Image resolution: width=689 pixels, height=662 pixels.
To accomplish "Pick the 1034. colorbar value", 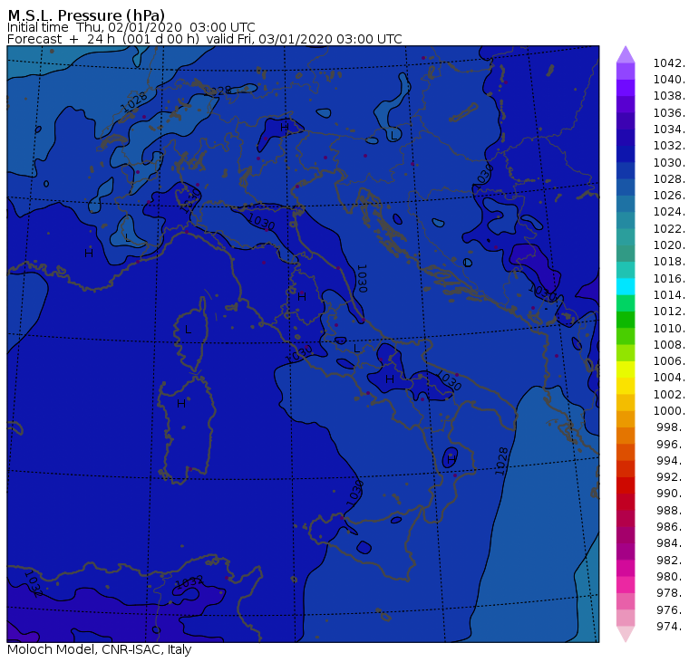I will tap(669, 130).
